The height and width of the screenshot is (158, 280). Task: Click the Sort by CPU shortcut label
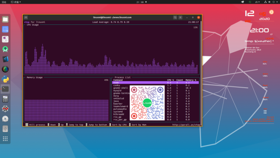[x=119, y=124]
